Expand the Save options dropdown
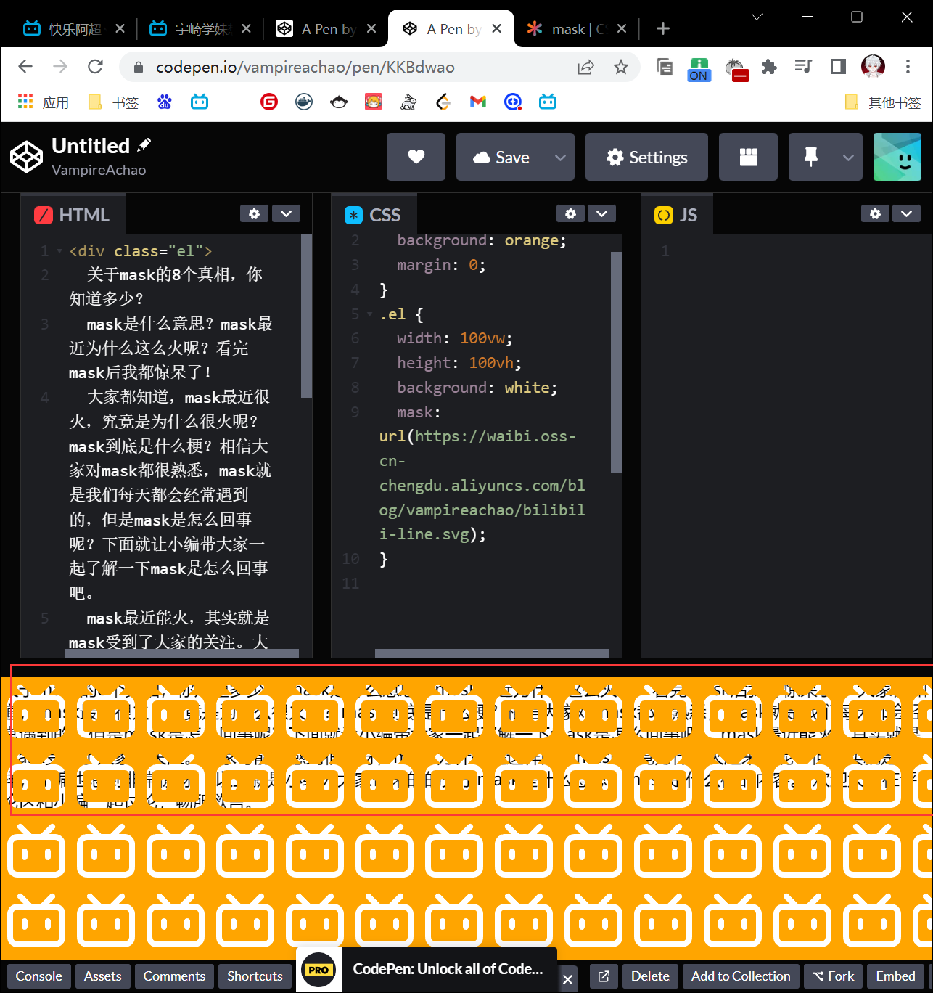The image size is (933, 993). click(560, 157)
